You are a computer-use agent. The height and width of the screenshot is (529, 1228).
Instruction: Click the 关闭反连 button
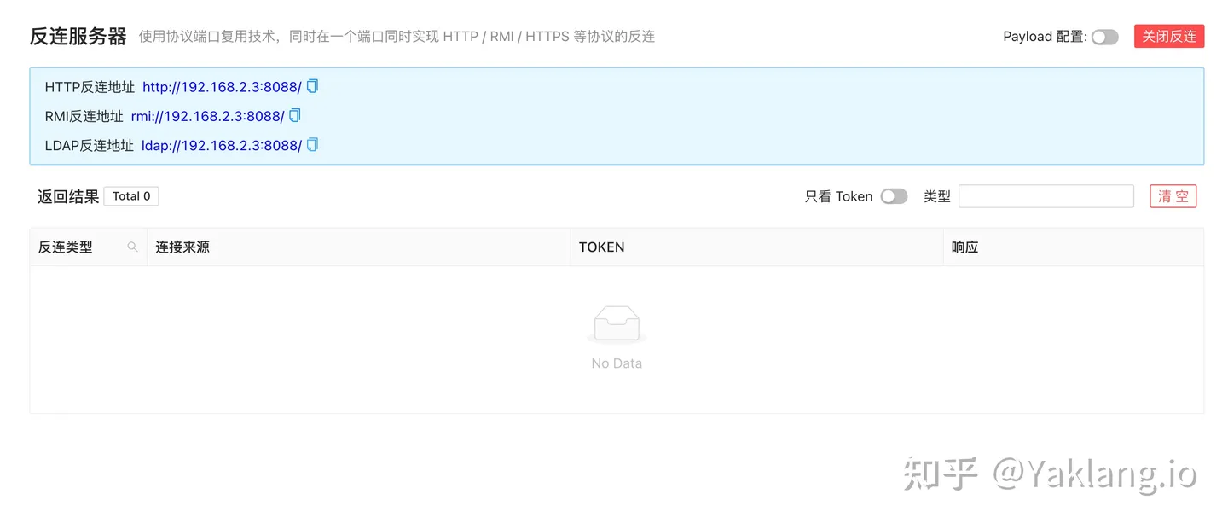(x=1169, y=36)
